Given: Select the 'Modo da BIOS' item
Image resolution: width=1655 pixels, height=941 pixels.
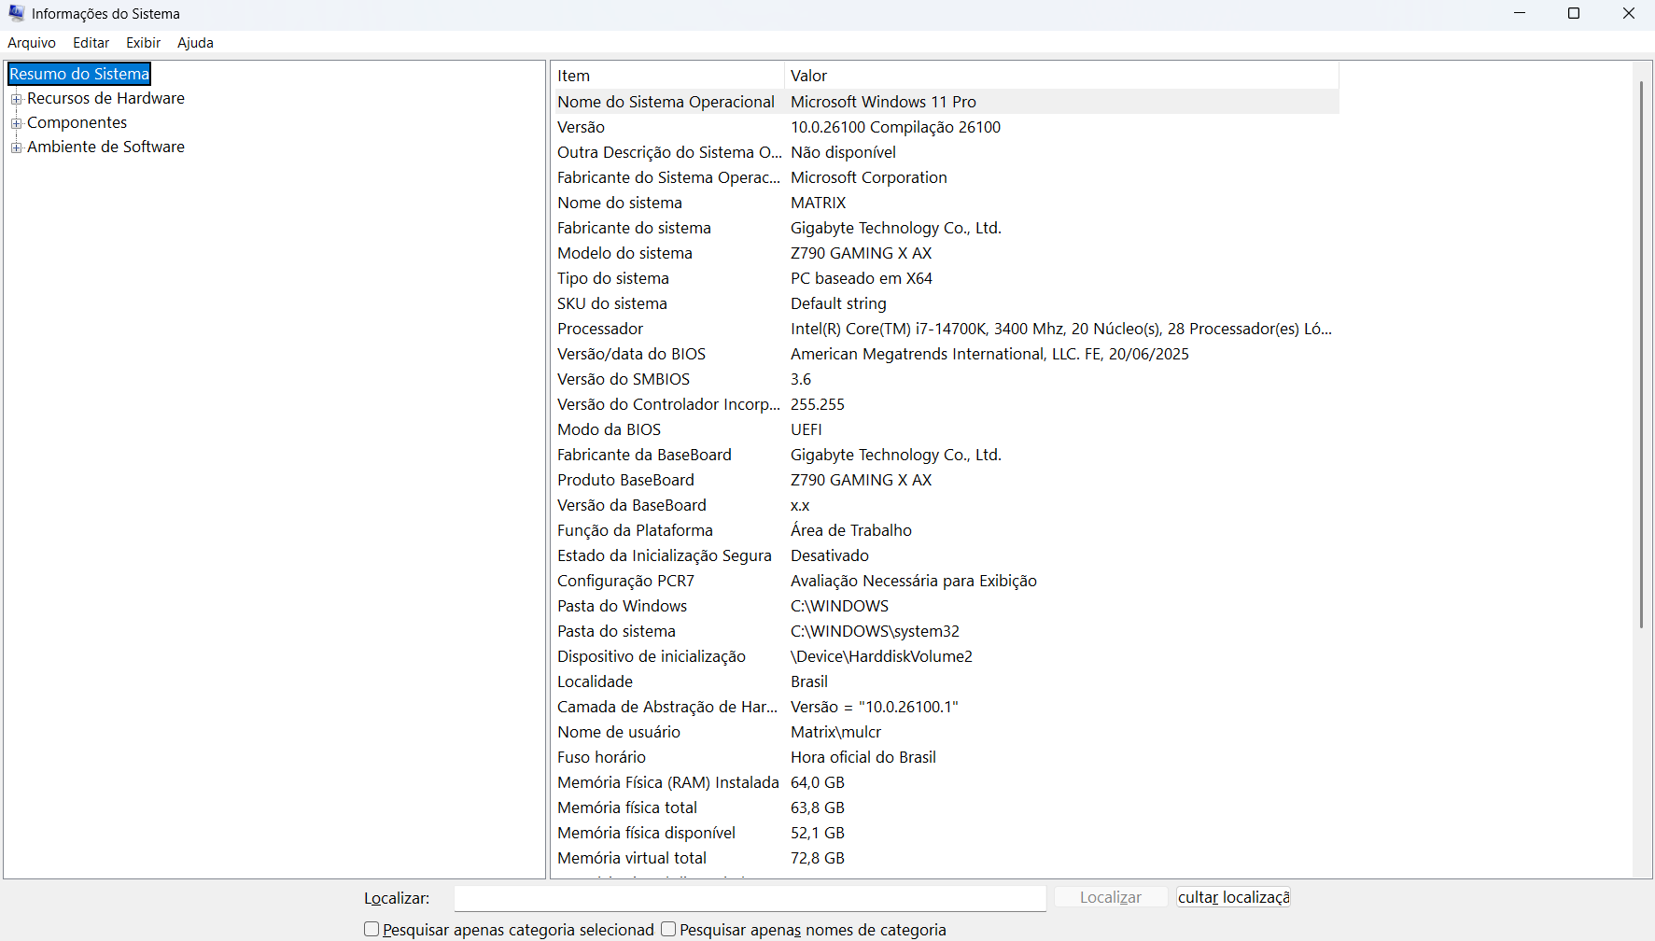Looking at the screenshot, I should (x=609, y=429).
